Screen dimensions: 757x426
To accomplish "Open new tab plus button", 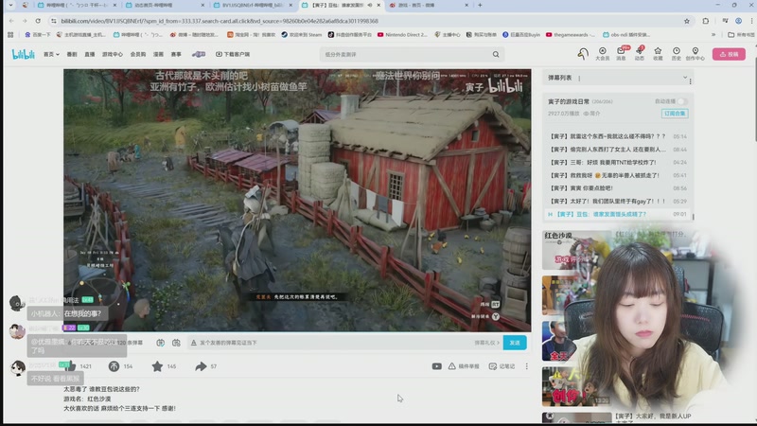I will point(480,5).
